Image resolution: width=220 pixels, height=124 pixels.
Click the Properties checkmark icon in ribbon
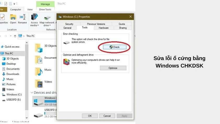tap(2, 17)
